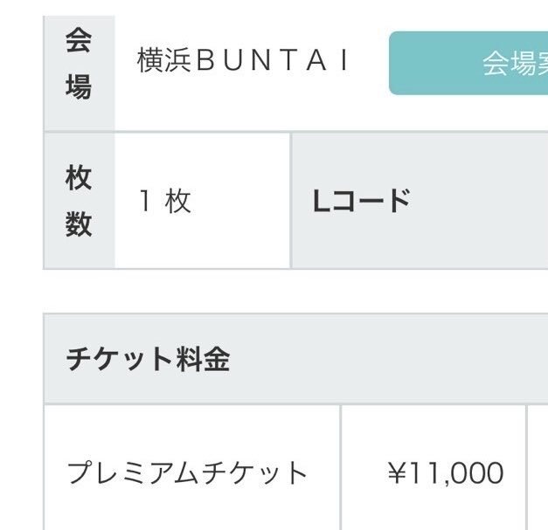Click the 数 character in quantity header
This screenshot has width=548, height=530.
[x=79, y=224]
